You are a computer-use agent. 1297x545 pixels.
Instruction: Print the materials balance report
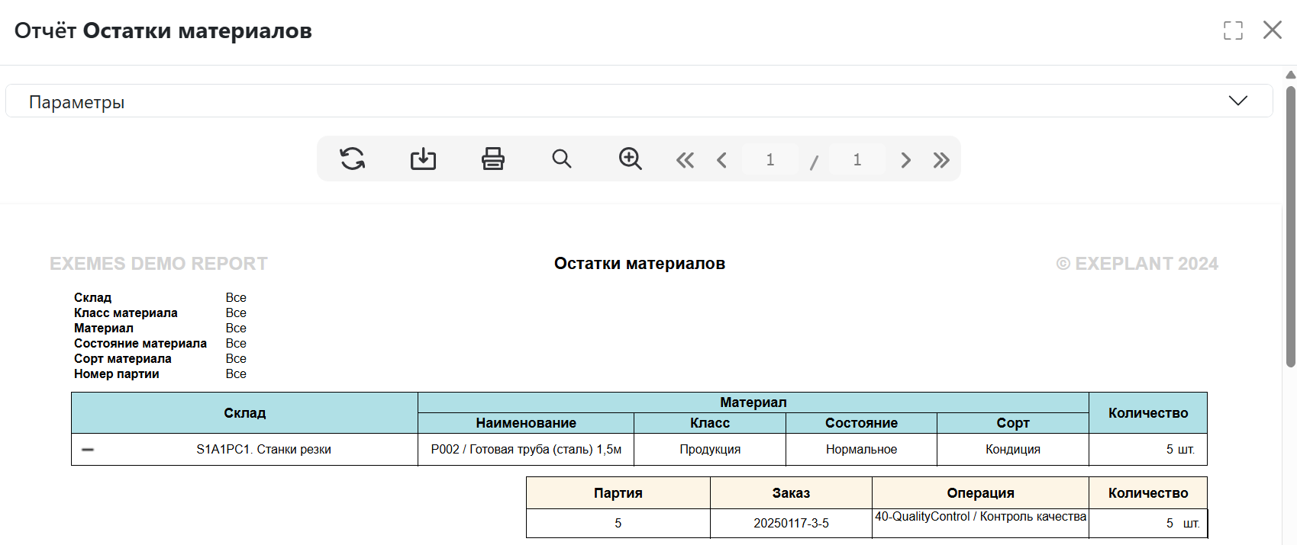pos(492,159)
